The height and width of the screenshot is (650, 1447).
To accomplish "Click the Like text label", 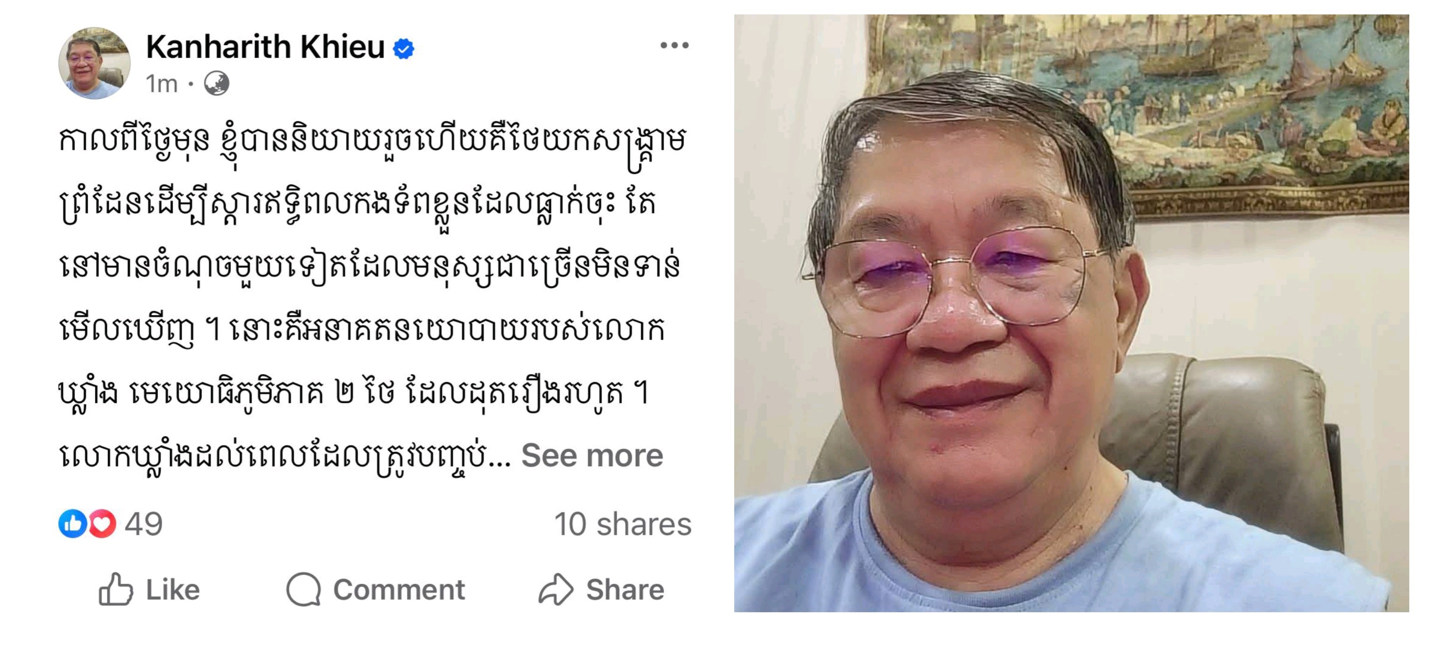I will 173,590.
